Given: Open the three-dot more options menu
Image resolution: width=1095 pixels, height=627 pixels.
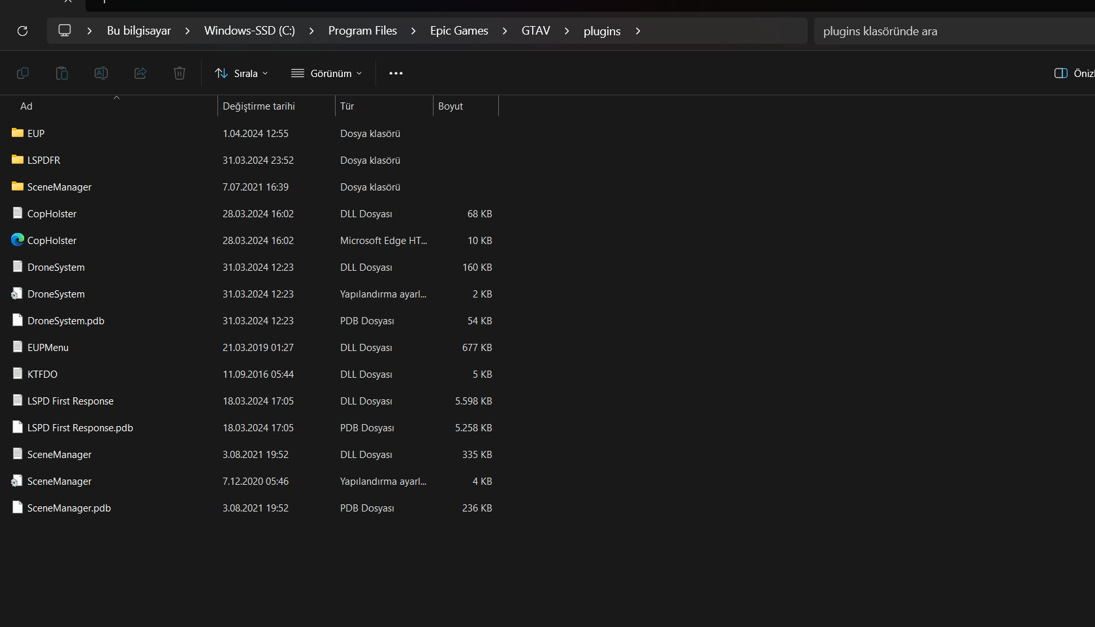Looking at the screenshot, I should [396, 73].
